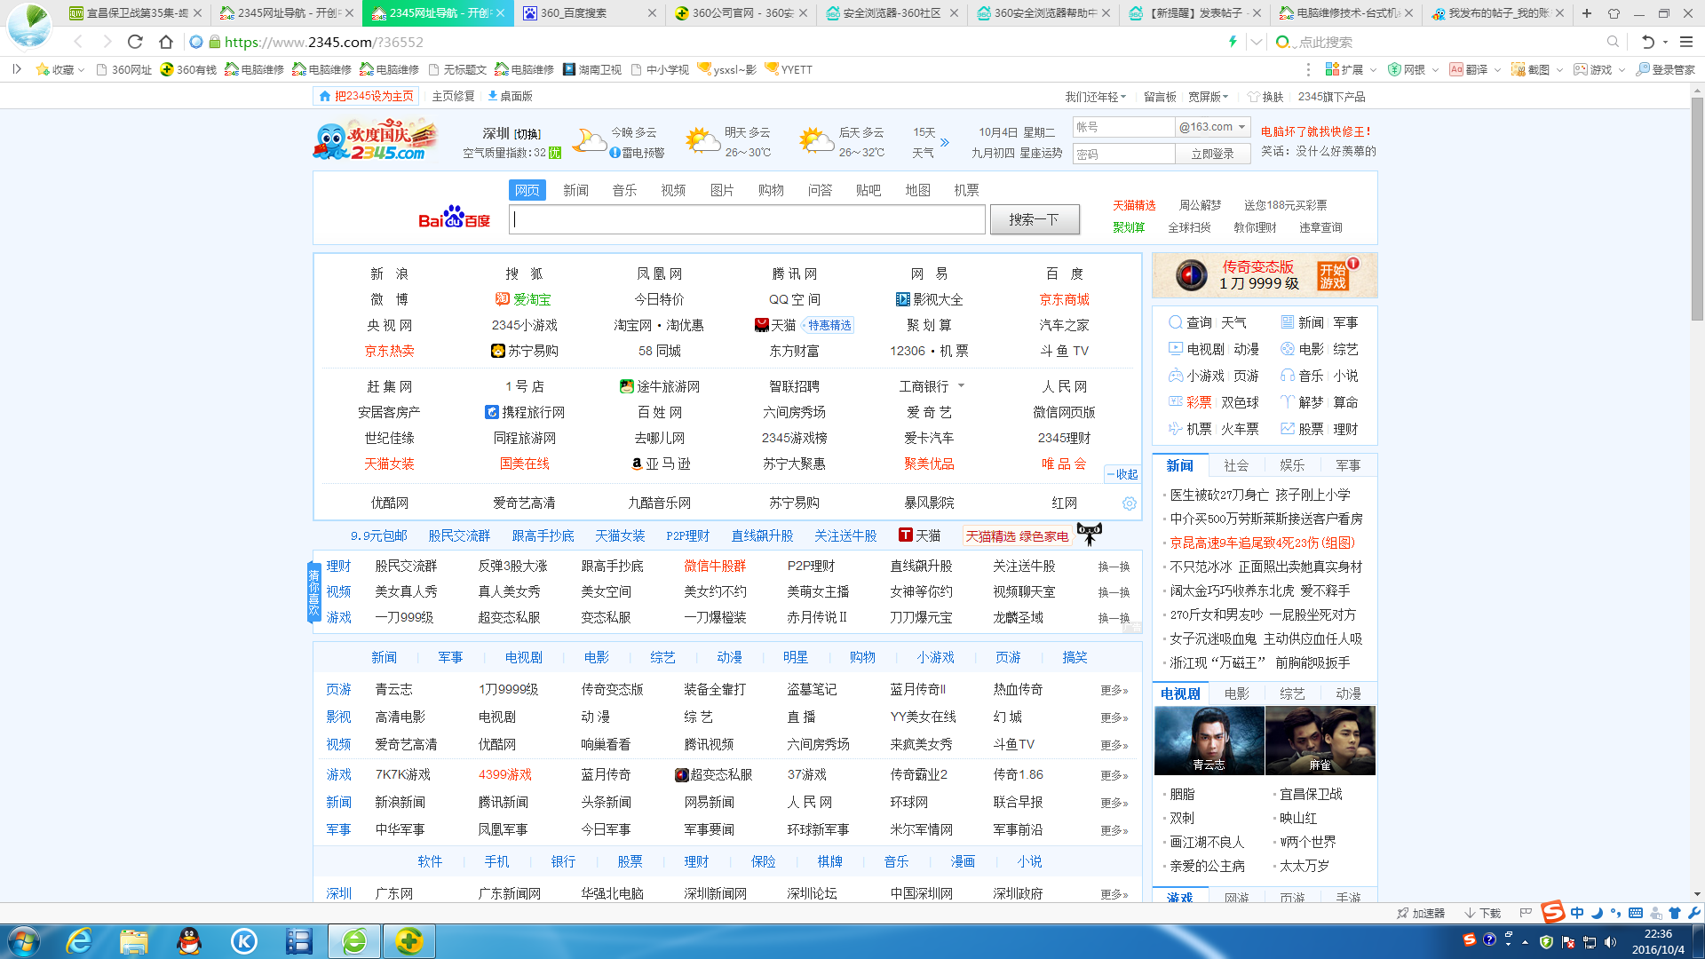Open Sogou soft keyboard icon
Screen dimensions: 1705x959
point(1635,913)
